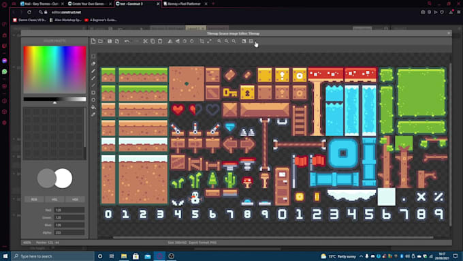Viewport: 463px width, 261px height.
Task: Open an image file using the folder icon
Action: [x=100, y=41]
